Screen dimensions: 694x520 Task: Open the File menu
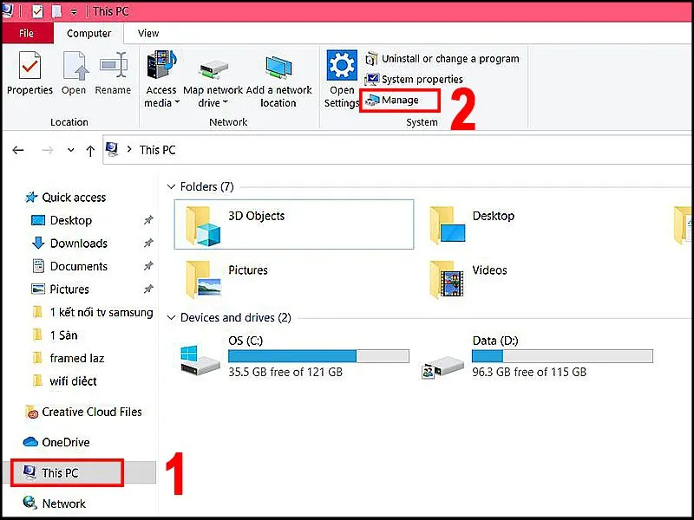(x=27, y=33)
